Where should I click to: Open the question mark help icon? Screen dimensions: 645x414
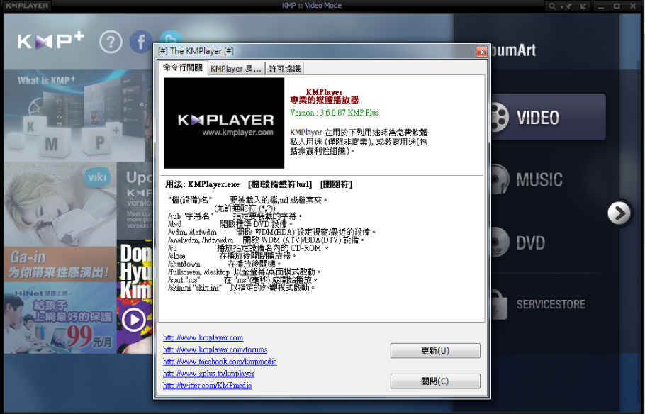[x=111, y=42]
